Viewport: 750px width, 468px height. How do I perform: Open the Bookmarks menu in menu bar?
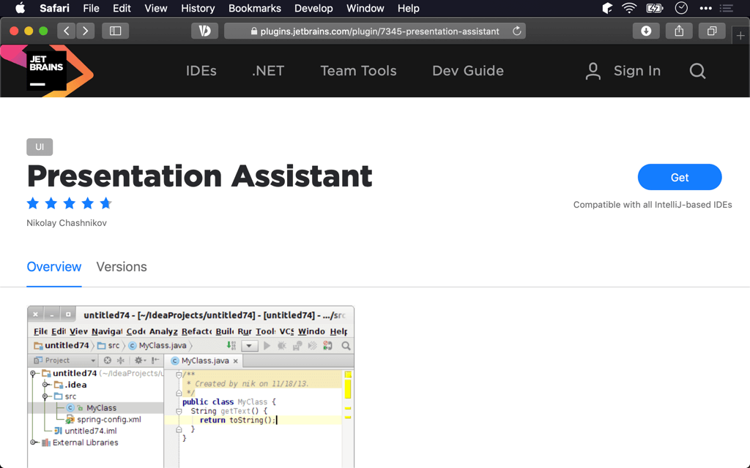(x=255, y=8)
